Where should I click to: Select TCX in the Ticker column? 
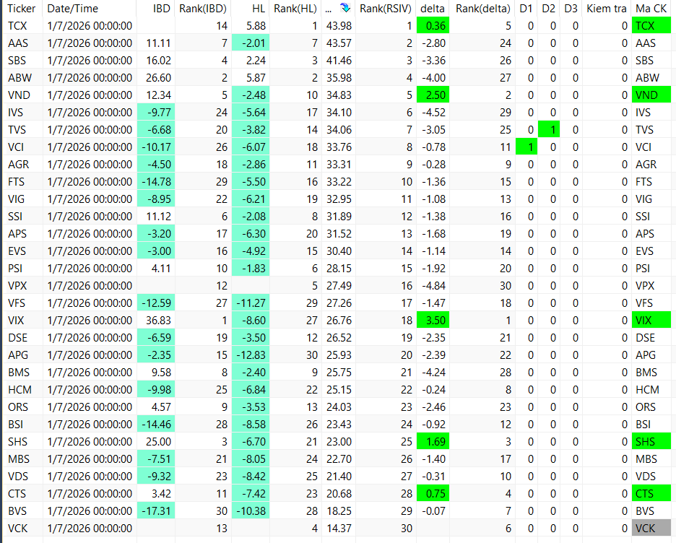click(x=17, y=26)
